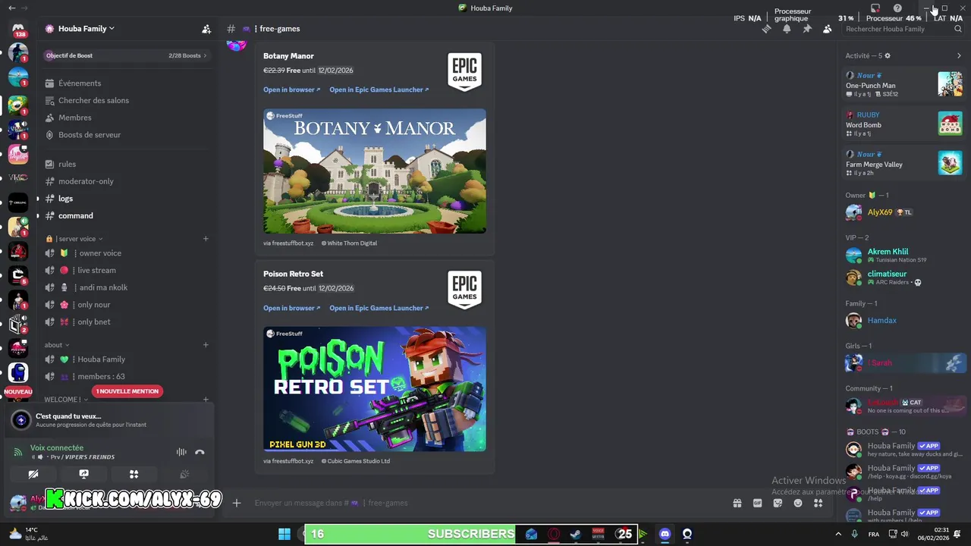Open the soundboard icon
Screen dimensions: 971x546
(x=184, y=474)
